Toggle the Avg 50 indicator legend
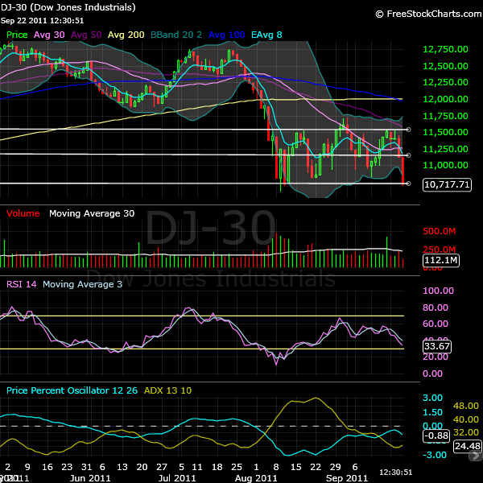483x483 pixels. tap(87, 35)
